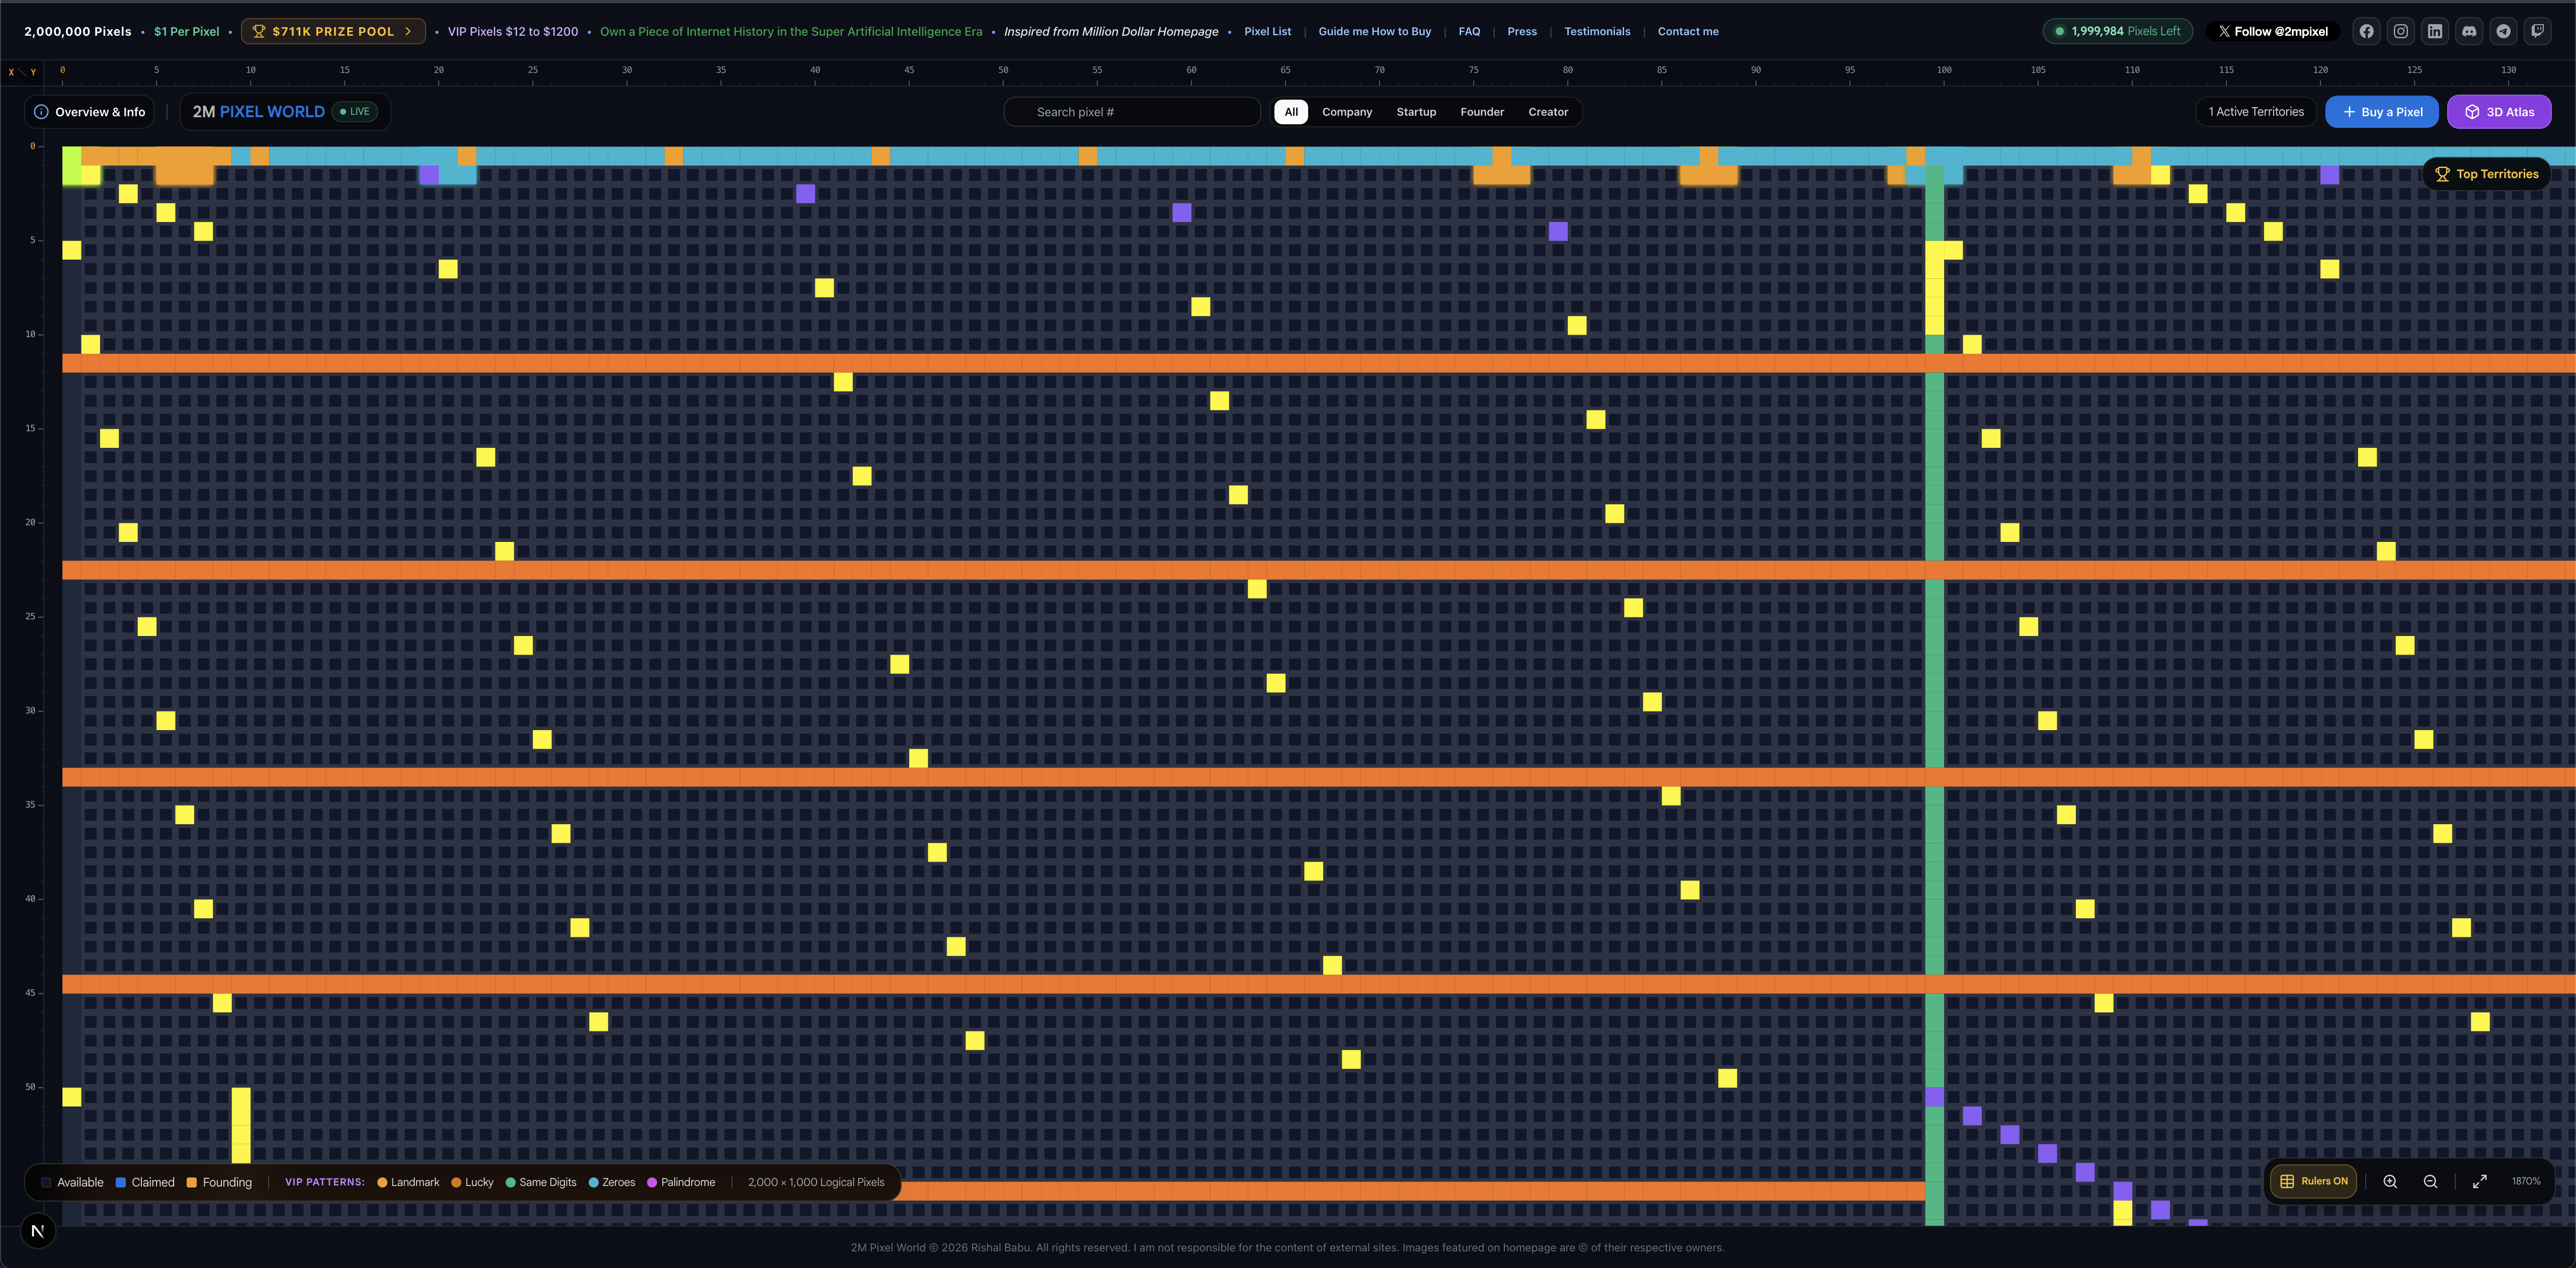
Task: Open the LinkedIn social link
Action: coord(2435,31)
